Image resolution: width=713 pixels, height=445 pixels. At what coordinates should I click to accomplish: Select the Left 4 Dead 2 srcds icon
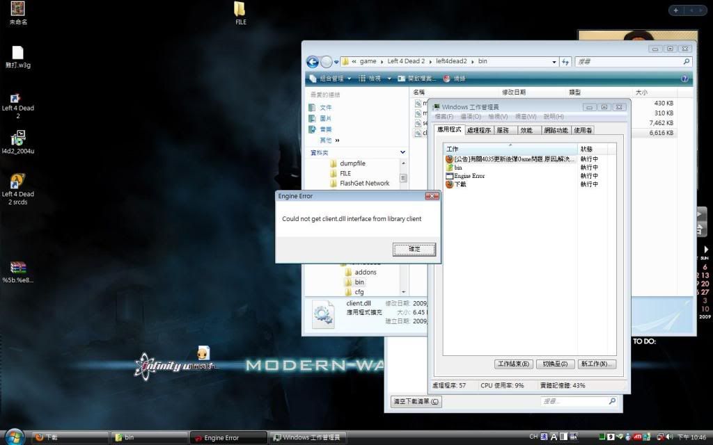[x=17, y=182]
